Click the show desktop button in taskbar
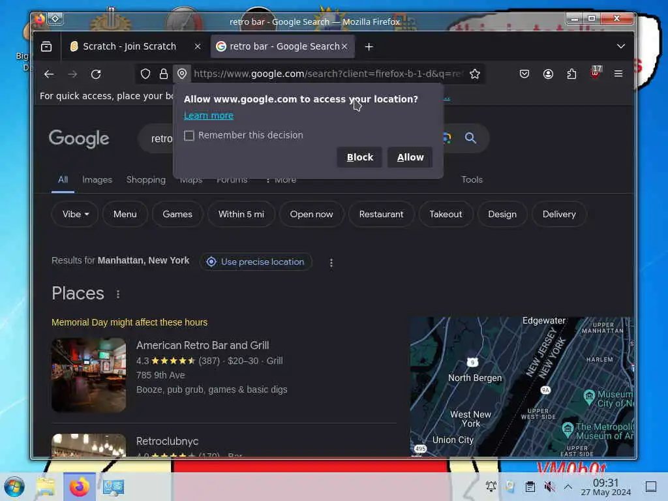The width and height of the screenshot is (668, 501). (x=651, y=487)
